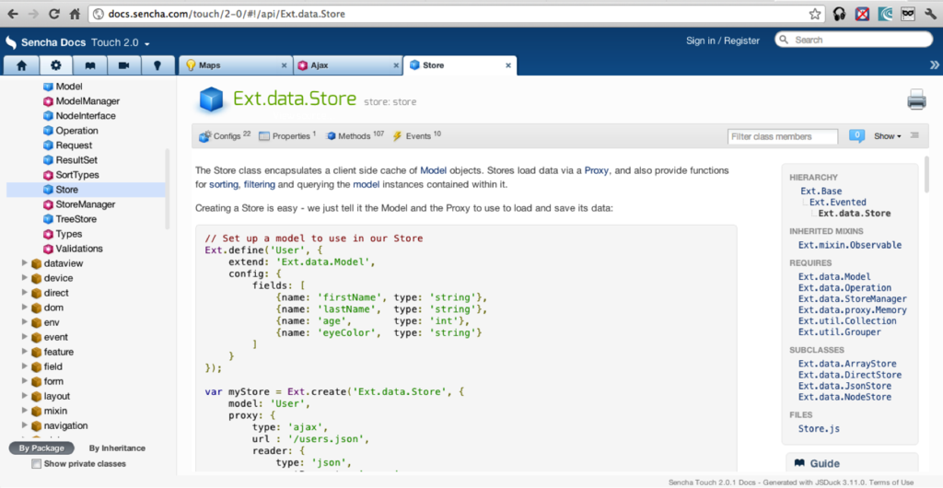Close the Store tab

click(x=507, y=64)
